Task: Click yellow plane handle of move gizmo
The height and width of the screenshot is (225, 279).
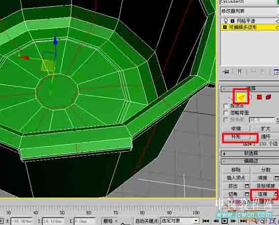Action: (x=47, y=66)
